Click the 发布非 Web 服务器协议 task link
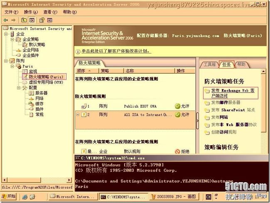 (234, 125)
